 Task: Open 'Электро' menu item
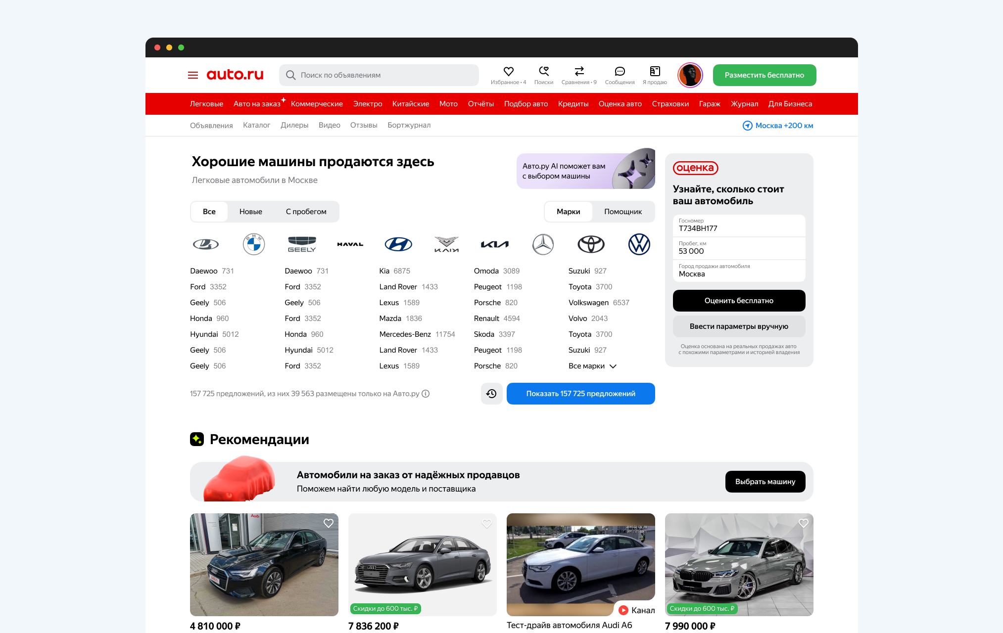coord(368,104)
